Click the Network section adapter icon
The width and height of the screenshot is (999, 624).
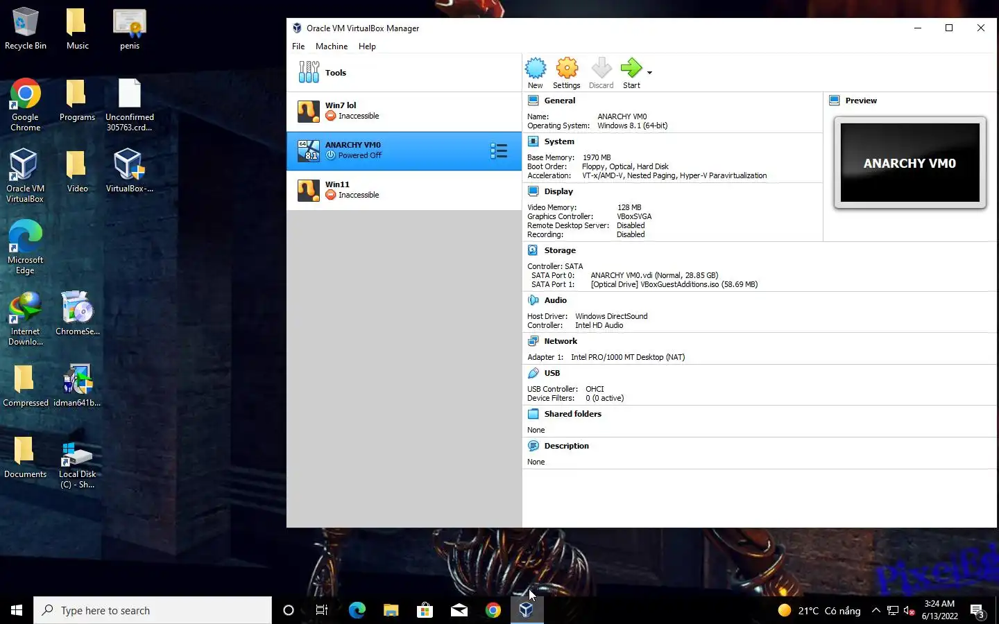(x=533, y=341)
